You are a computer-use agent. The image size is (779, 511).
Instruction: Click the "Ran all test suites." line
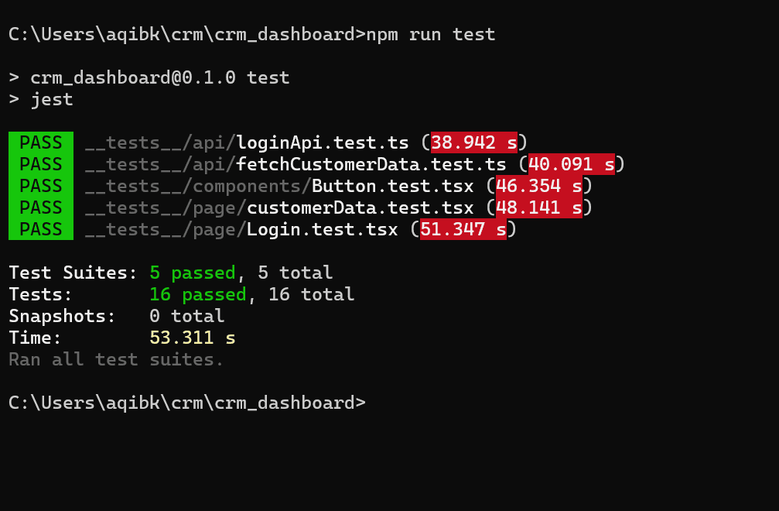(116, 359)
